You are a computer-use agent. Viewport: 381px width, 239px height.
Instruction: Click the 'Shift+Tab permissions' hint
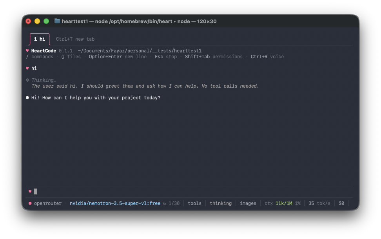pos(214,57)
